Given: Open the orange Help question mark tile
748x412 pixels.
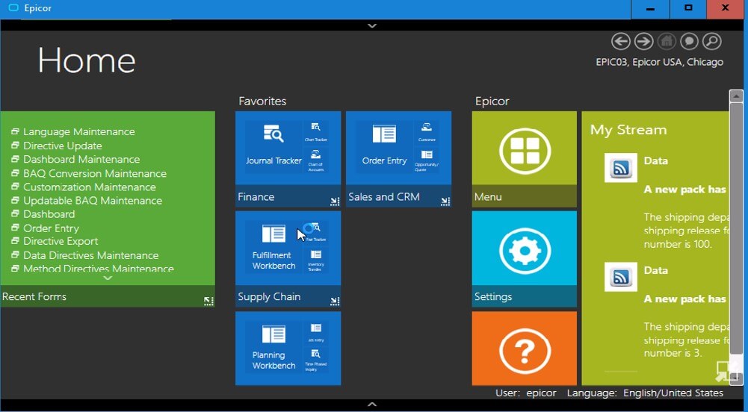Looking at the screenshot, I should (x=525, y=349).
